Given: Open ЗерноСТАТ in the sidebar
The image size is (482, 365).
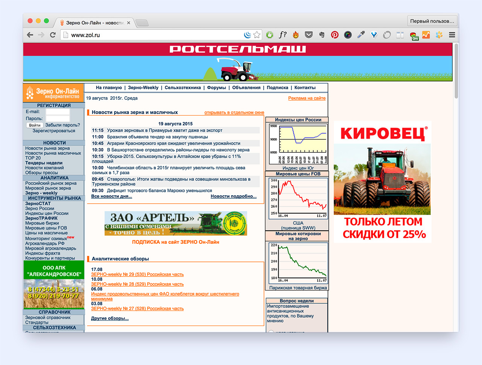Looking at the screenshot, I should (x=38, y=204).
